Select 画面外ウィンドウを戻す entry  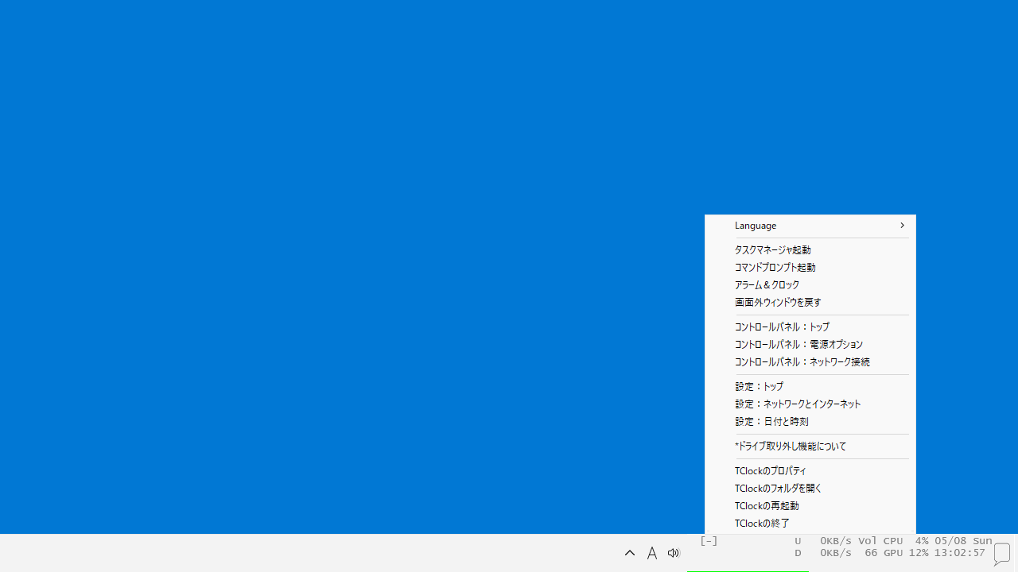(810, 303)
